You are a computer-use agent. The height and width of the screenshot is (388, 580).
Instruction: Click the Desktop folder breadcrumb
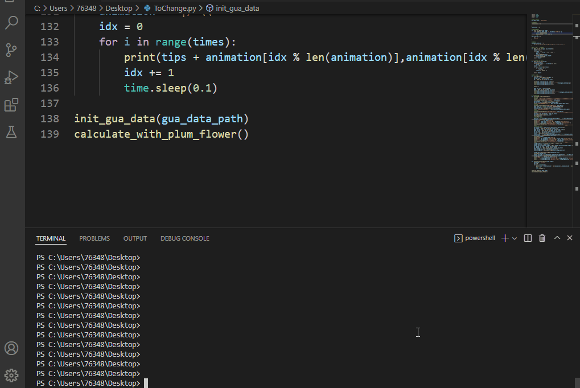coord(119,8)
